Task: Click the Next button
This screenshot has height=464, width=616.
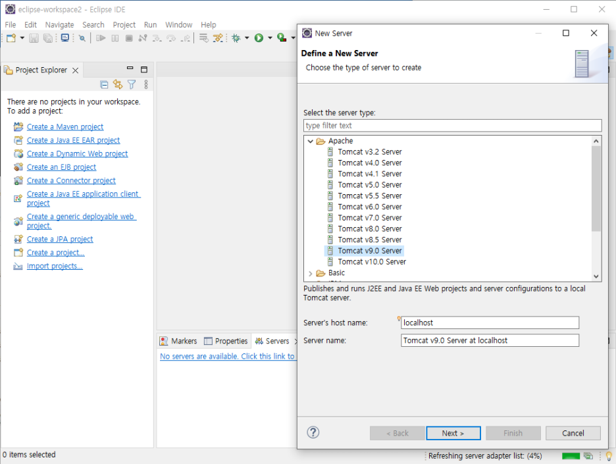Action: tap(453, 433)
